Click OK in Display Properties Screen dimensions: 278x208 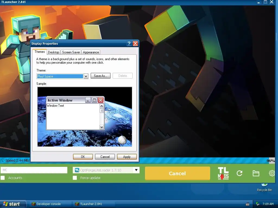(83, 157)
